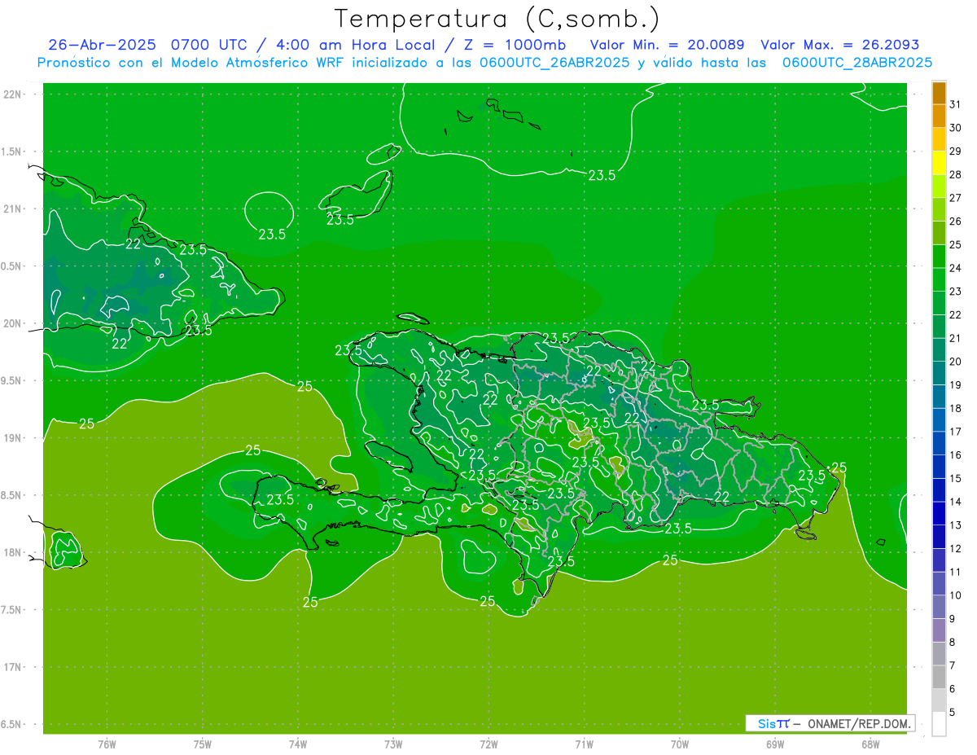This screenshot has width=977, height=755.
Task: Click the "71W" longitude axis label
Action: 584,744
